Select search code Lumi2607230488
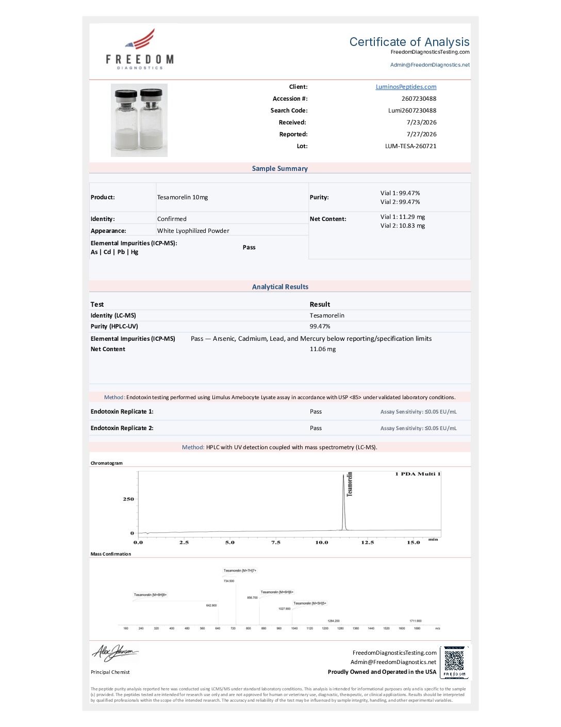Screen dimensions: 561x727 [412, 110]
